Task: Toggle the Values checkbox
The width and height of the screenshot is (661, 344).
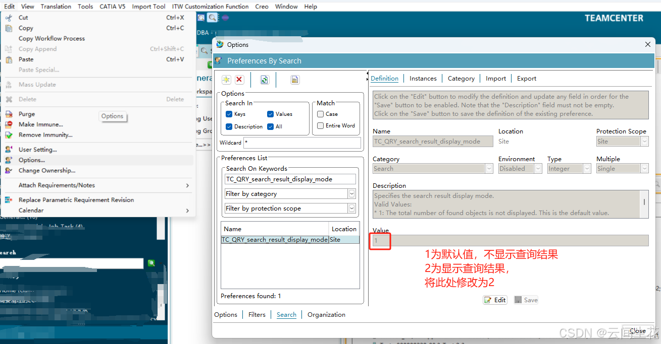Action: pyautogui.click(x=271, y=114)
